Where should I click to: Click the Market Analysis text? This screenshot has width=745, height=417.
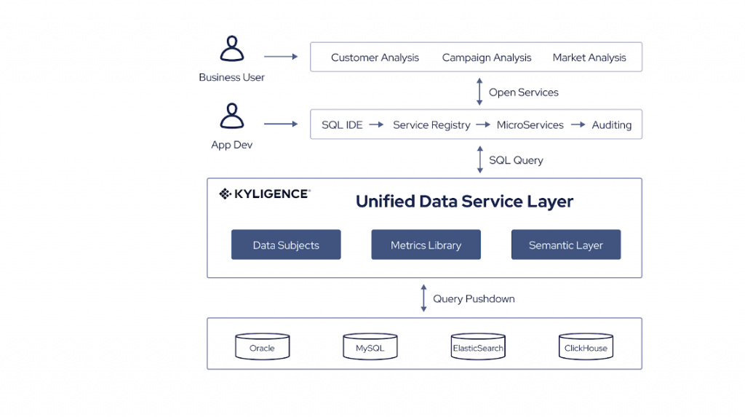(x=589, y=57)
